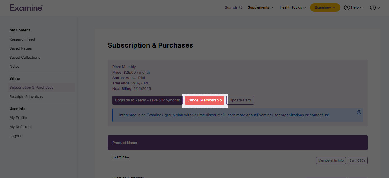The width and height of the screenshot is (389, 178).
Task: Open the Health Topics dropdown menu
Action: [293, 8]
